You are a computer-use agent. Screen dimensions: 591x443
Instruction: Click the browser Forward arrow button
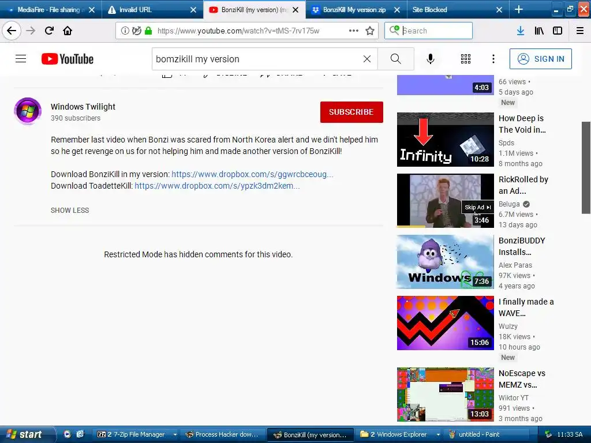[x=31, y=31]
